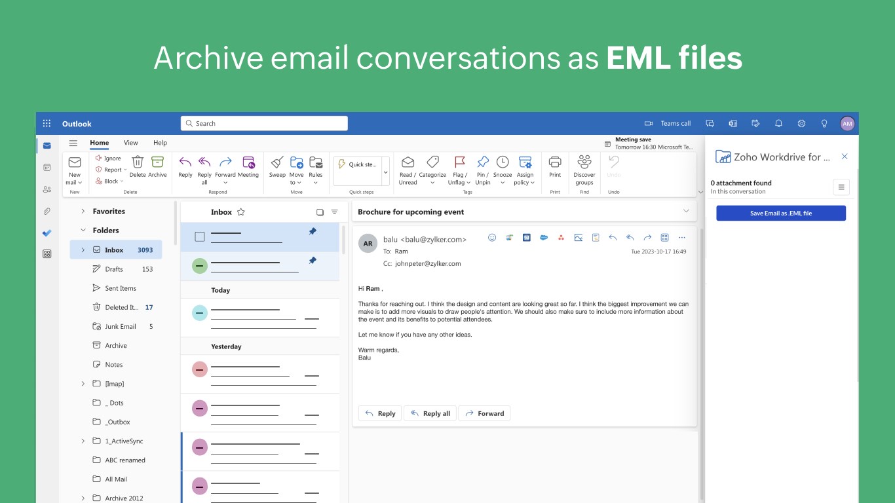Add emoji reaction to balu's message

coord(492,238)
